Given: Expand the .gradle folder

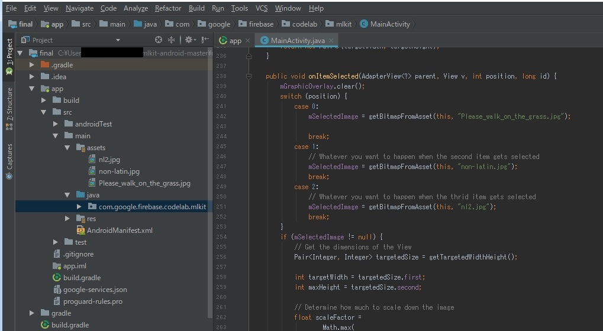Looking at the screenshot, I should coord(32,65).
